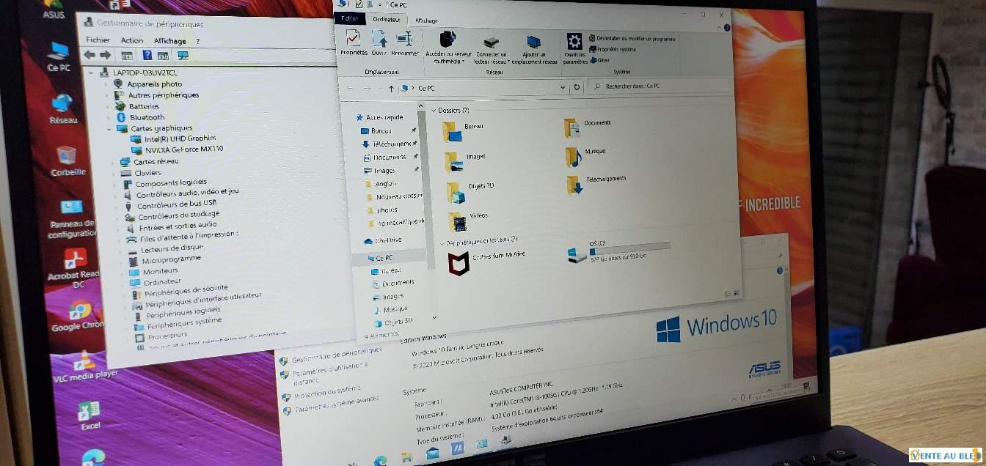This screenshot has width=986, height=466.
Task: Click OneDrive in navigation pane
Action: pyautogui.click(x=383, y=240)
